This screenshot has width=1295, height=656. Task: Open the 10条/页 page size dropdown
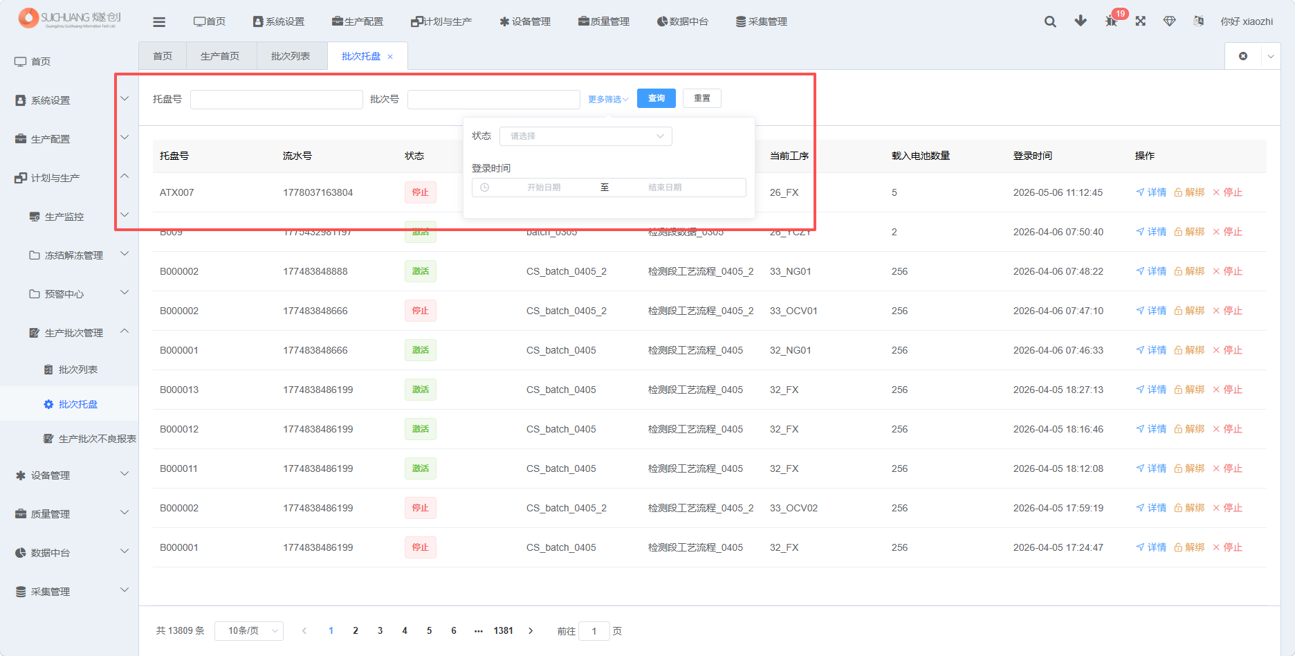coord(249,631)
